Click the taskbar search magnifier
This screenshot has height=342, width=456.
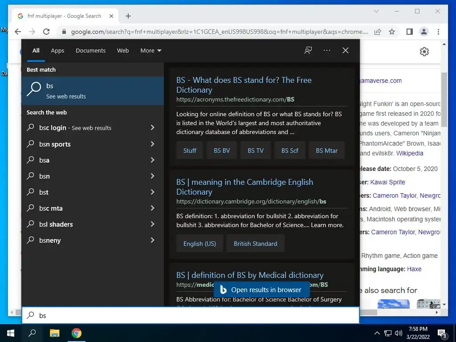click(32, 333)
